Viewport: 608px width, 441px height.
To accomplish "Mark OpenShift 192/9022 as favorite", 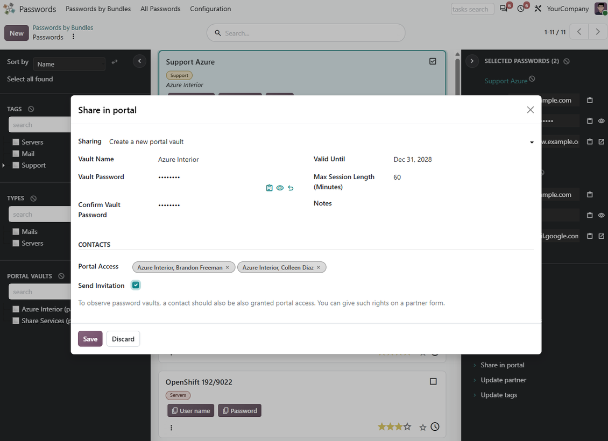I will (x=423, y=427).
